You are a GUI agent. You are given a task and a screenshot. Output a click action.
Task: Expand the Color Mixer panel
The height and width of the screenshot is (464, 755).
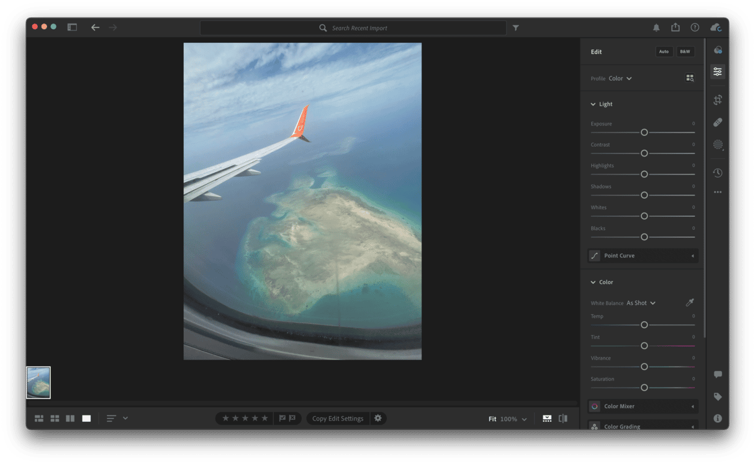643,406
